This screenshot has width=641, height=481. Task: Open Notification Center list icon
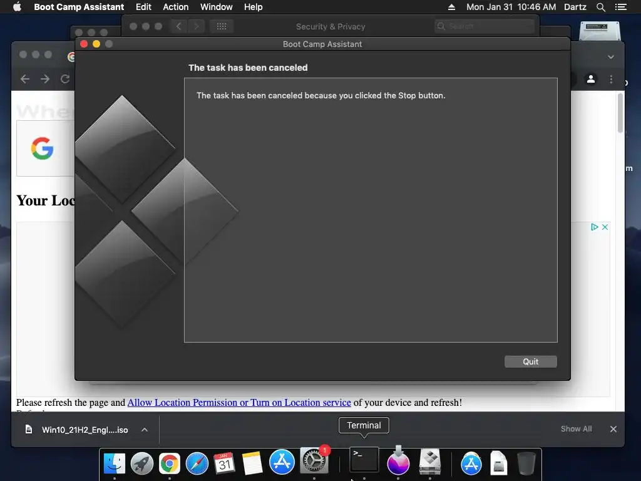click(x=620, y=7)
